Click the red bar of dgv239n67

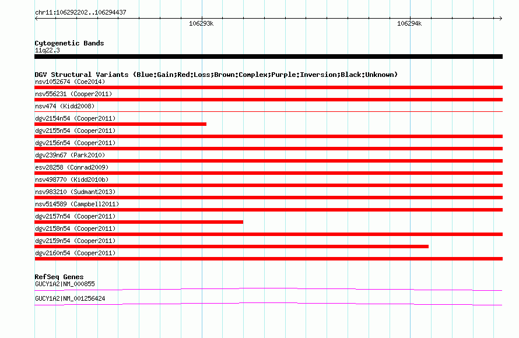pos(268,161)
